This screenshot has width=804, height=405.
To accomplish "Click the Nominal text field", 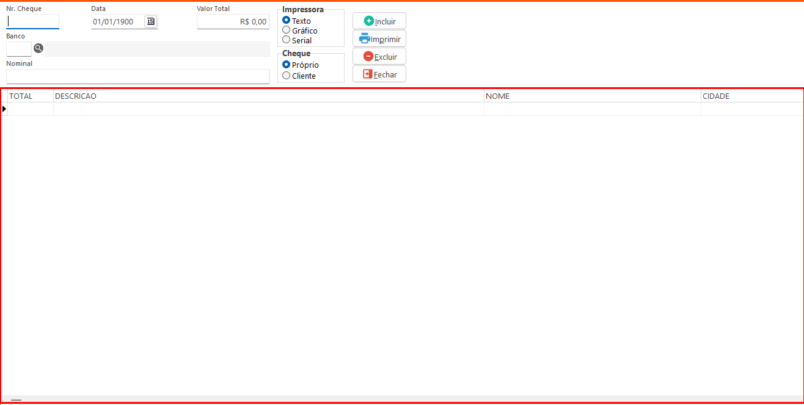I will point(137,76).
